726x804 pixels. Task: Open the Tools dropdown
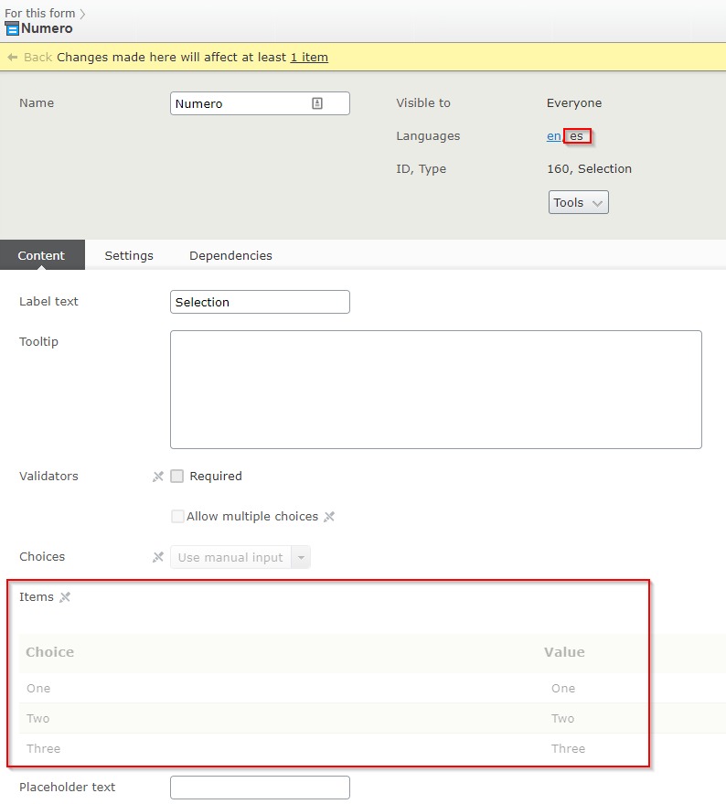(578, 202)
